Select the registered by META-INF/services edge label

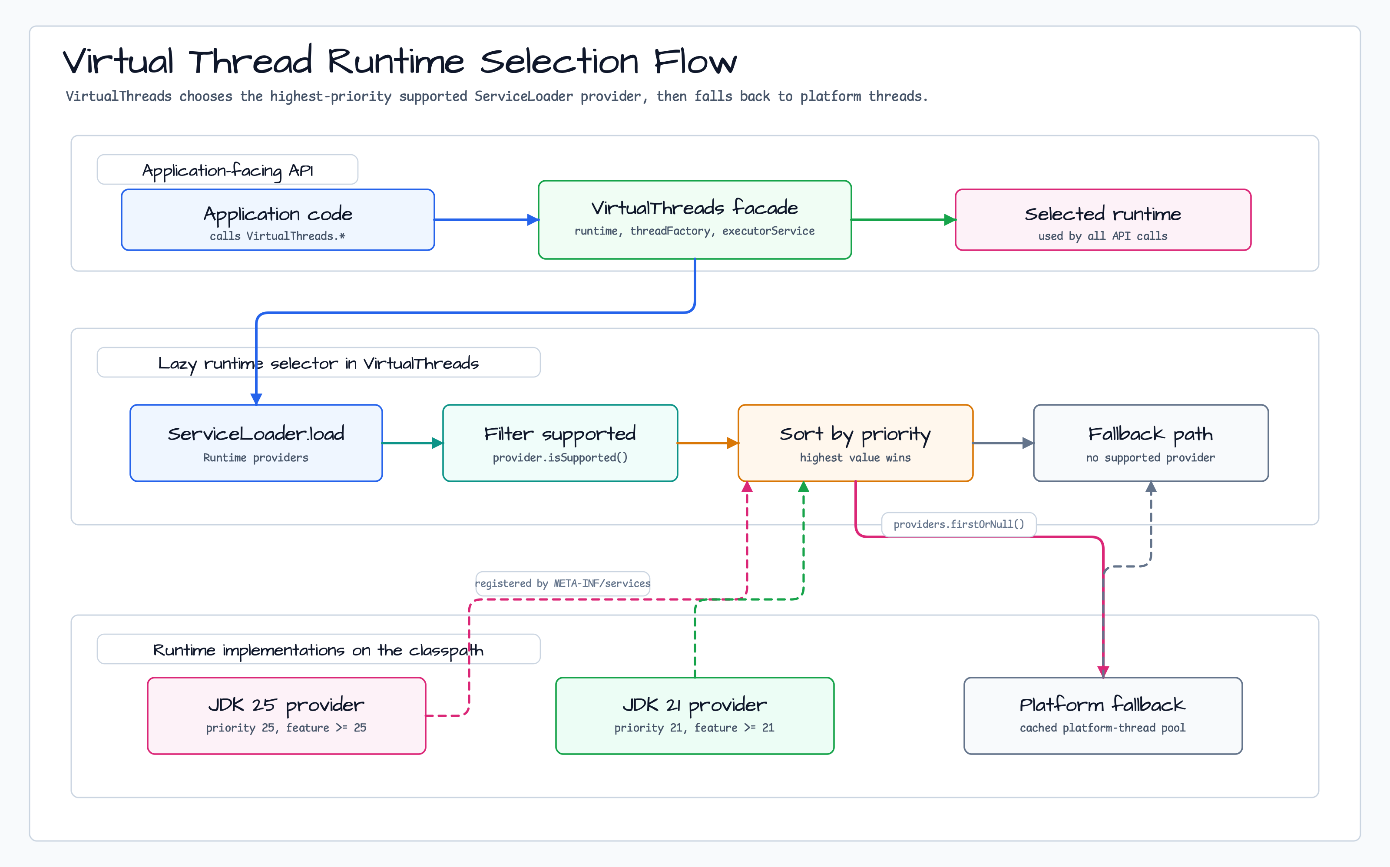(x=563, y=583)
